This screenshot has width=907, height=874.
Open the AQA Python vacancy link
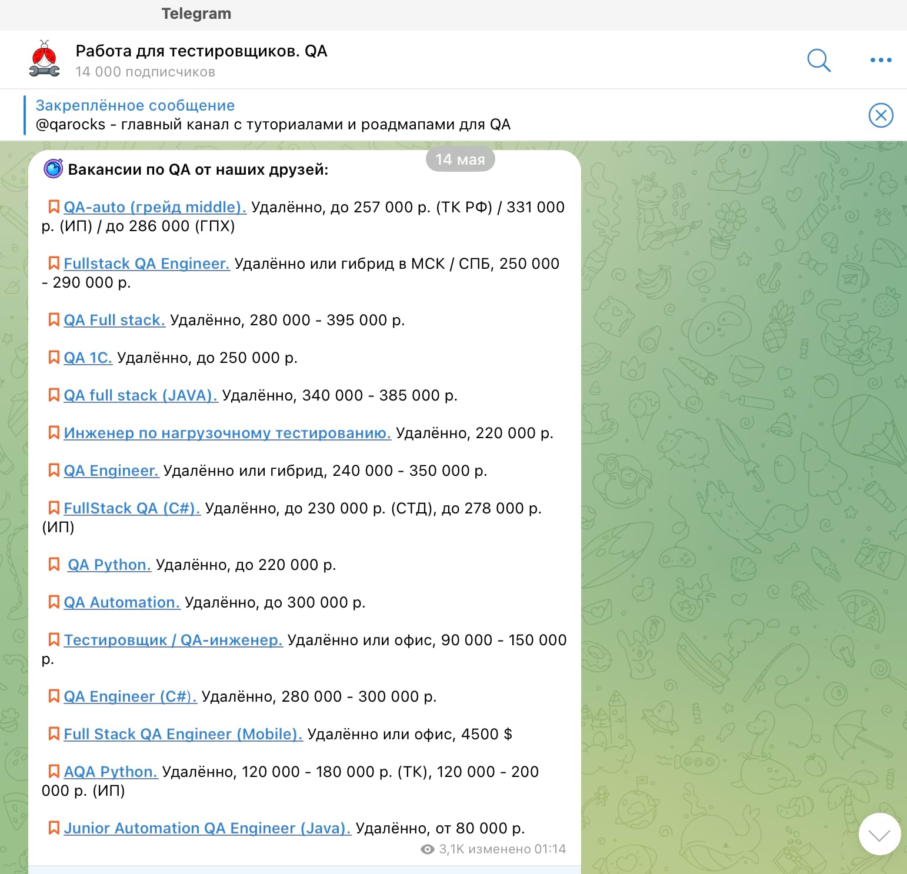tap(111, 772)
